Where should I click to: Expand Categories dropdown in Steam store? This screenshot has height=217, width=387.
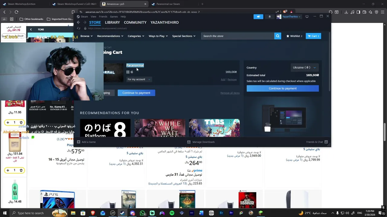pyautogui.click(x=136, y=36)
